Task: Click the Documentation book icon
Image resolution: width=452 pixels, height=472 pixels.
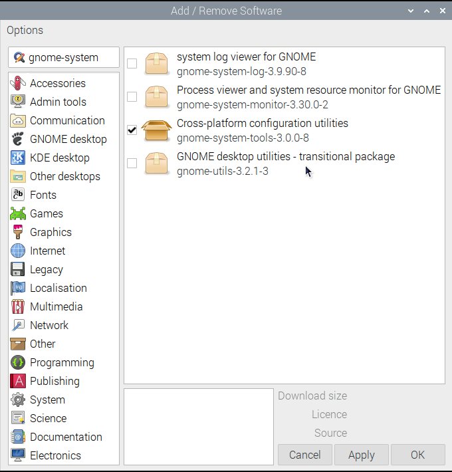Action: point(18,437)
